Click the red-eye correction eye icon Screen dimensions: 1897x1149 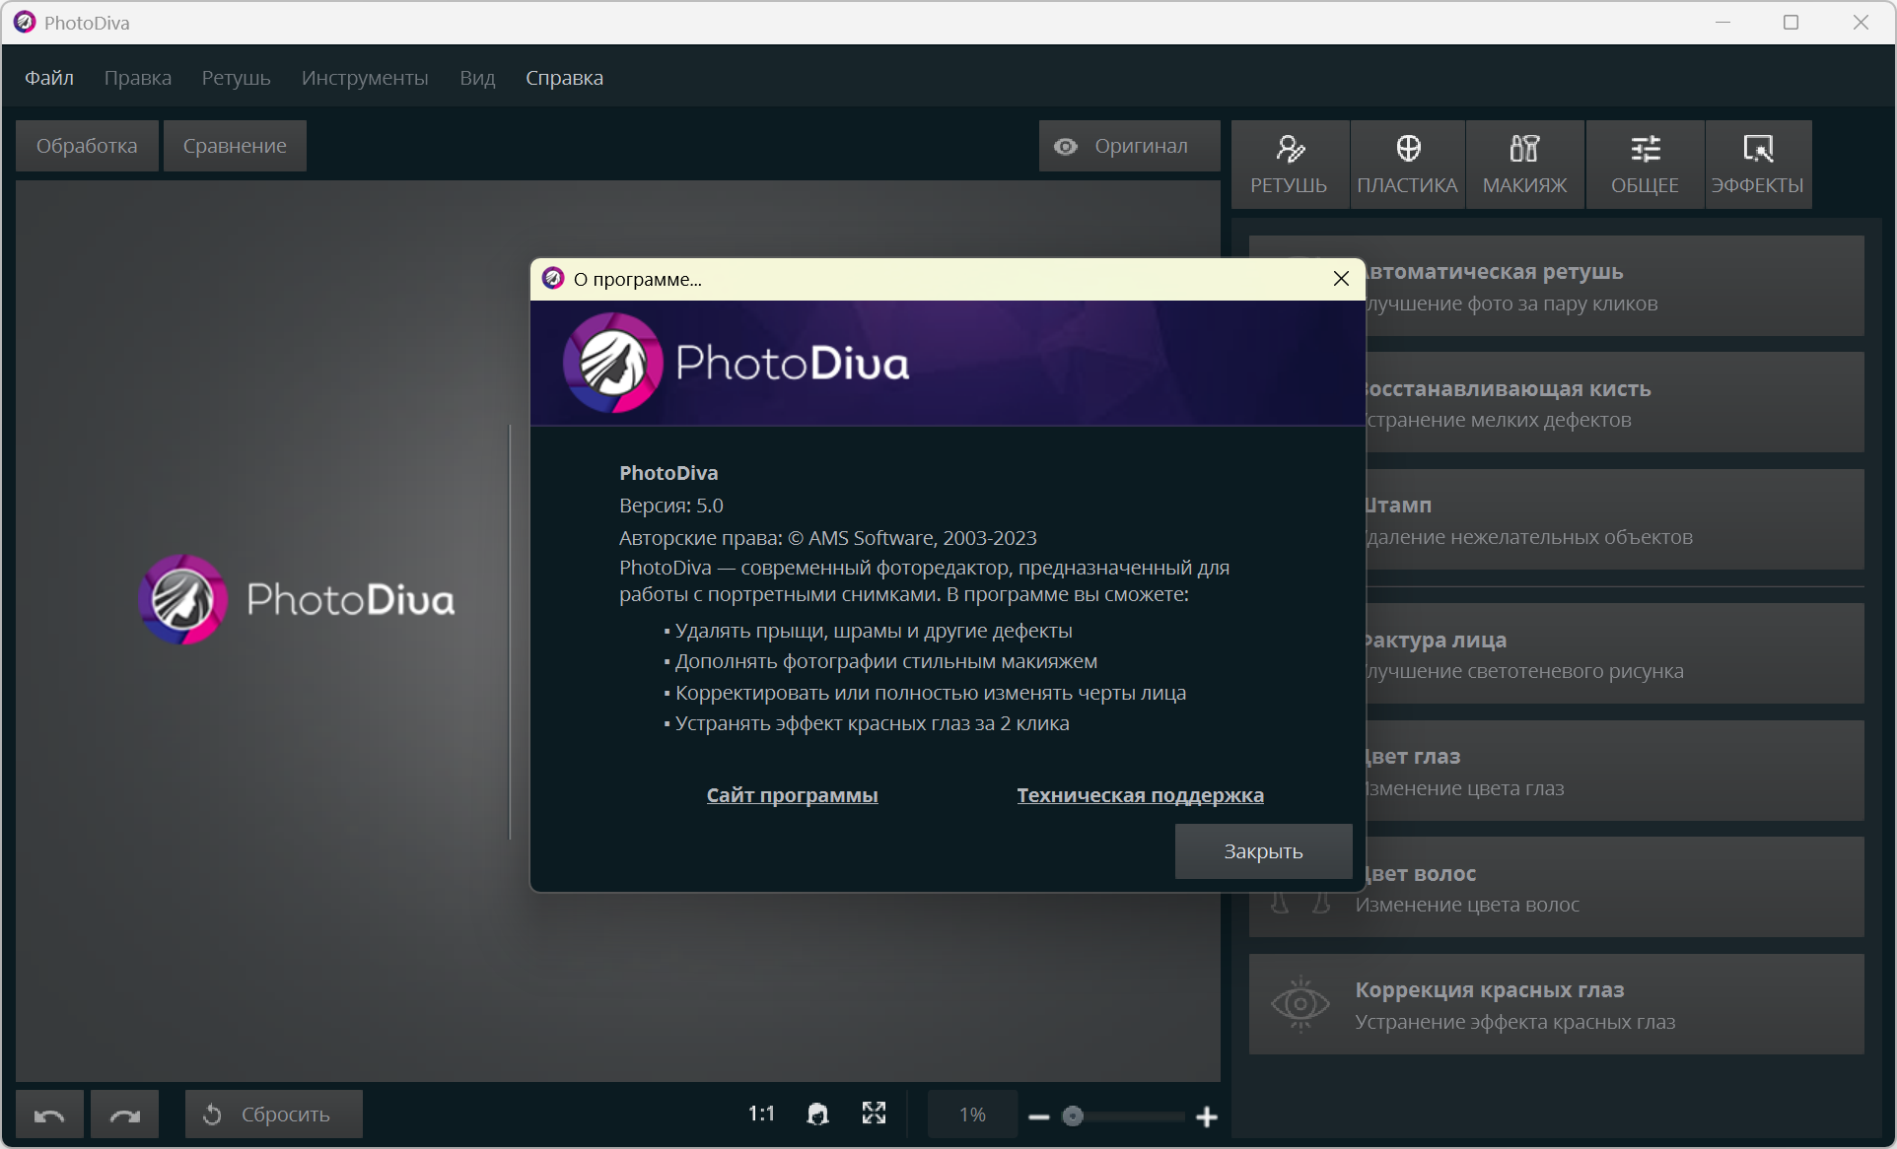tap(1300, 1004)
